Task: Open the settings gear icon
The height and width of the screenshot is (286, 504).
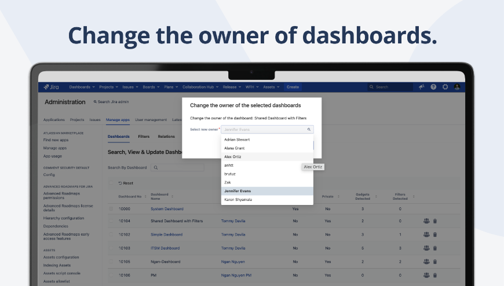Action: (x=445, y=87)
